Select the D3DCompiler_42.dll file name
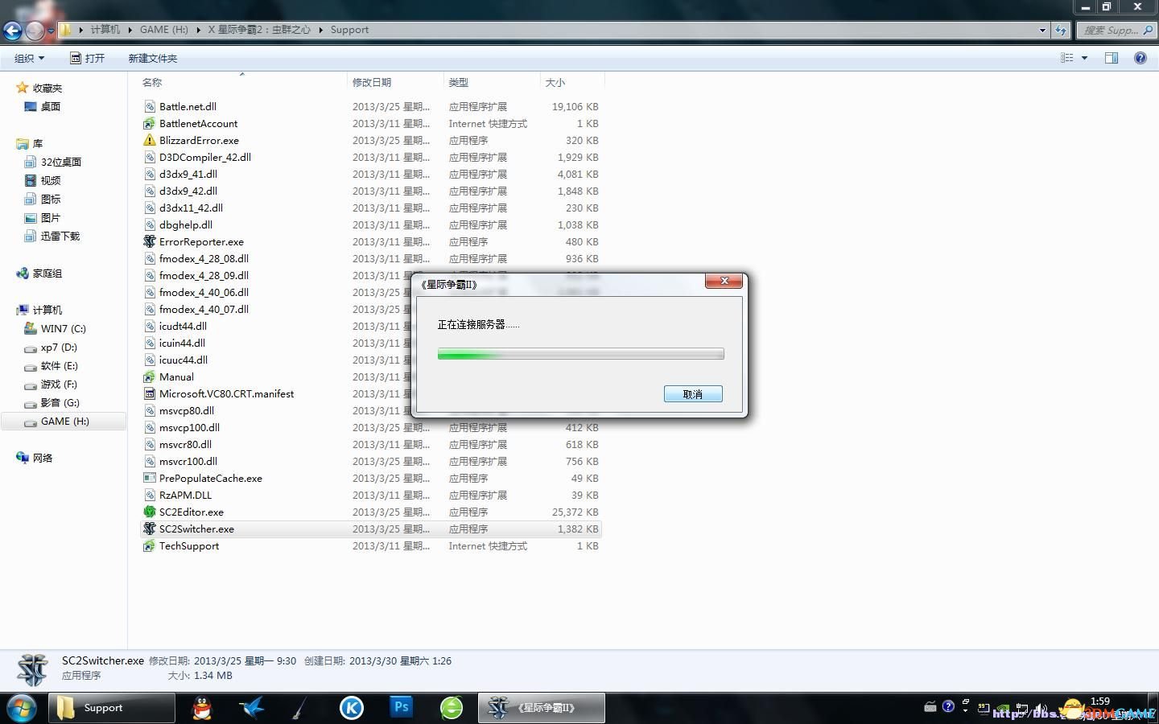This screenshot has width=1159, height=724. (205, 157)
